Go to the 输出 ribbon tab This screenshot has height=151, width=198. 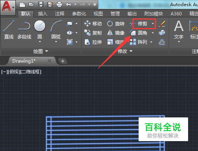point(132,14)
